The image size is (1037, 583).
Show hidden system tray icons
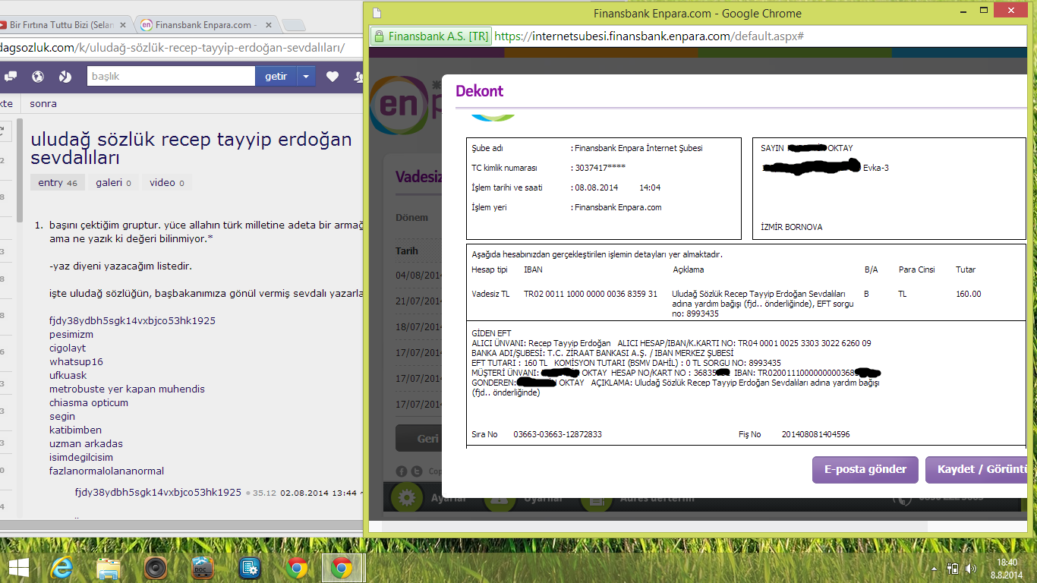935,568
